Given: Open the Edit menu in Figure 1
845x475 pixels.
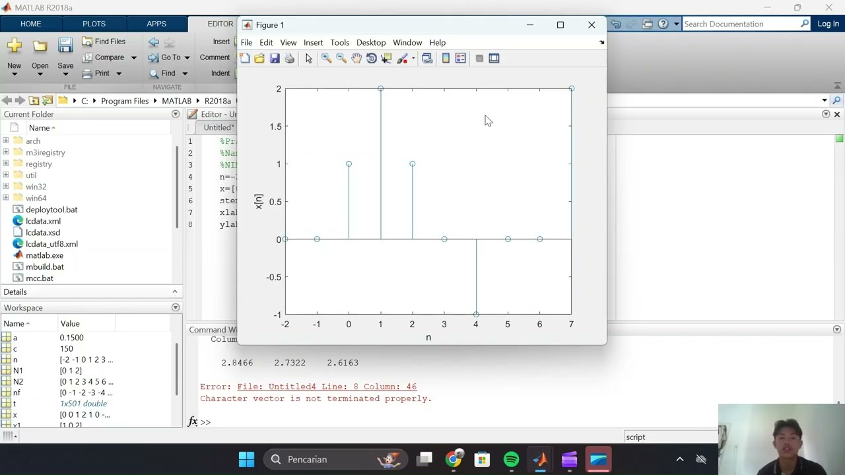Looking at the screenshot, I should coord(266,42).
